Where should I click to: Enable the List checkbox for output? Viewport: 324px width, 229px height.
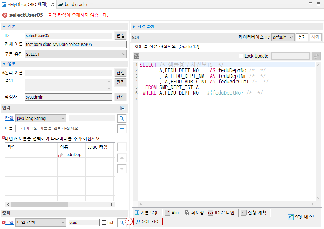click(104, 223)
